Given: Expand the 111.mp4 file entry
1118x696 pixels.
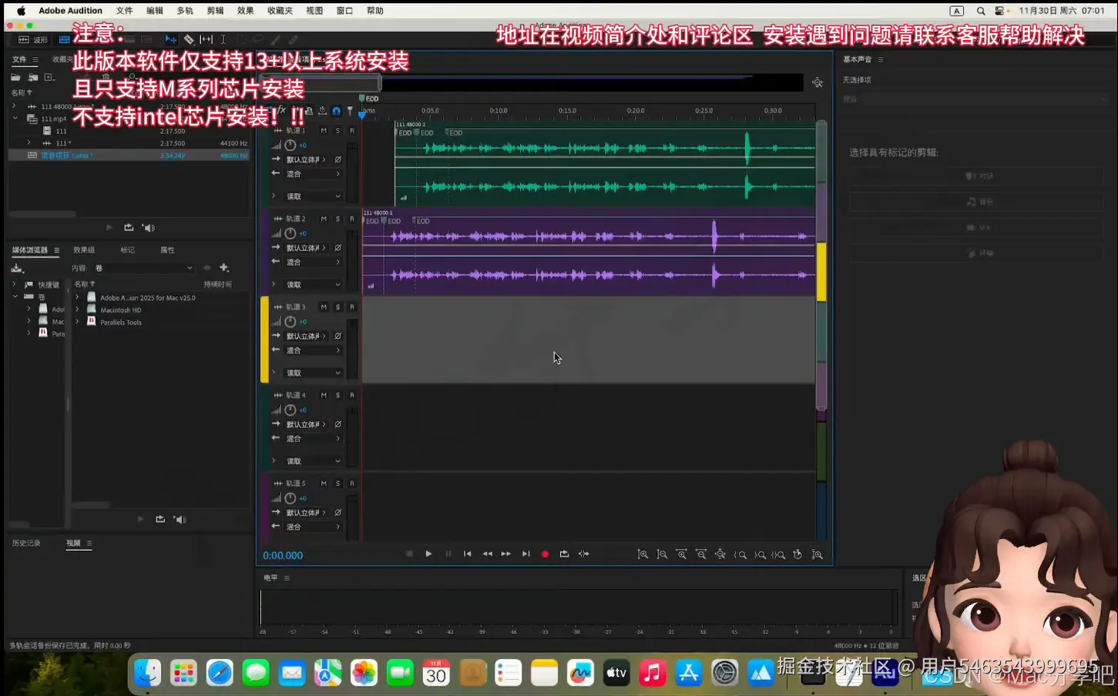Looking at the screenshot, I should click(x=15, y=119).
